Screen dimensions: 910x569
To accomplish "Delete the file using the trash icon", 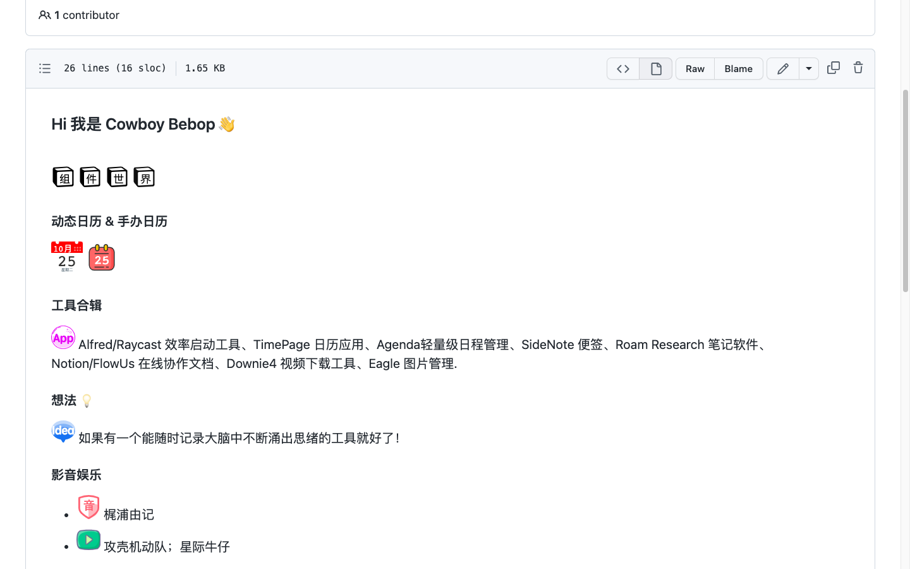I will pos(858,68).
